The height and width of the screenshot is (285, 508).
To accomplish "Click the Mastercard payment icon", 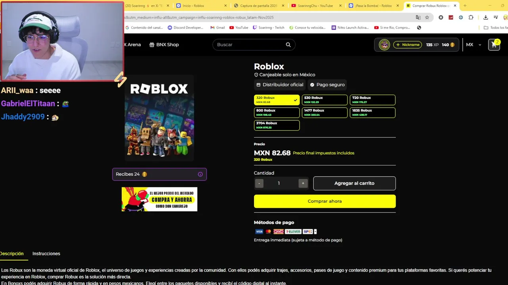I will (x=268, y=232).
